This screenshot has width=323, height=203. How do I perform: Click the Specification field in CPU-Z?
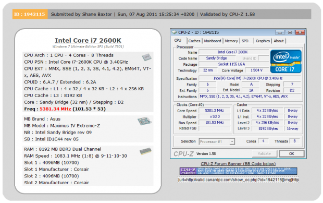tap(250, 78)
